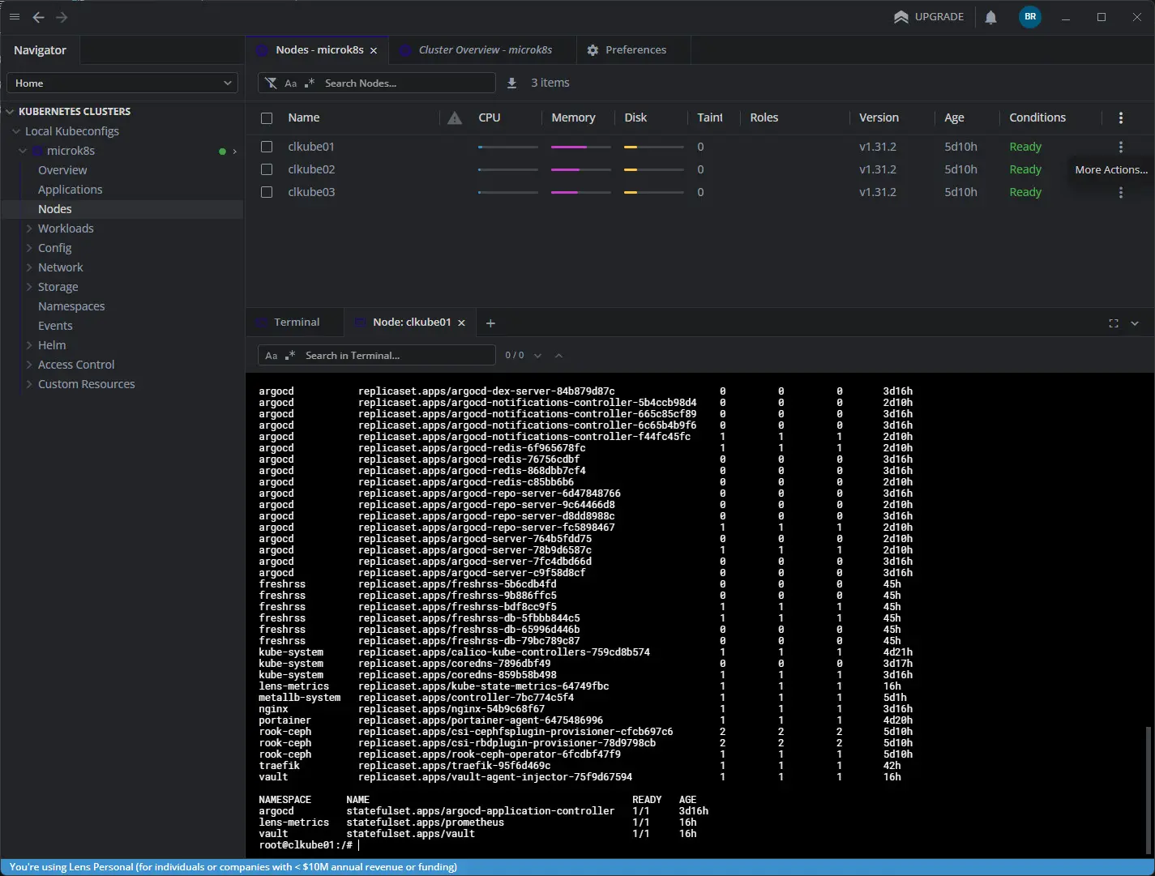Open the Home navigator dropdown
The height and width of the screenshot is (876, 1155).
122,83
